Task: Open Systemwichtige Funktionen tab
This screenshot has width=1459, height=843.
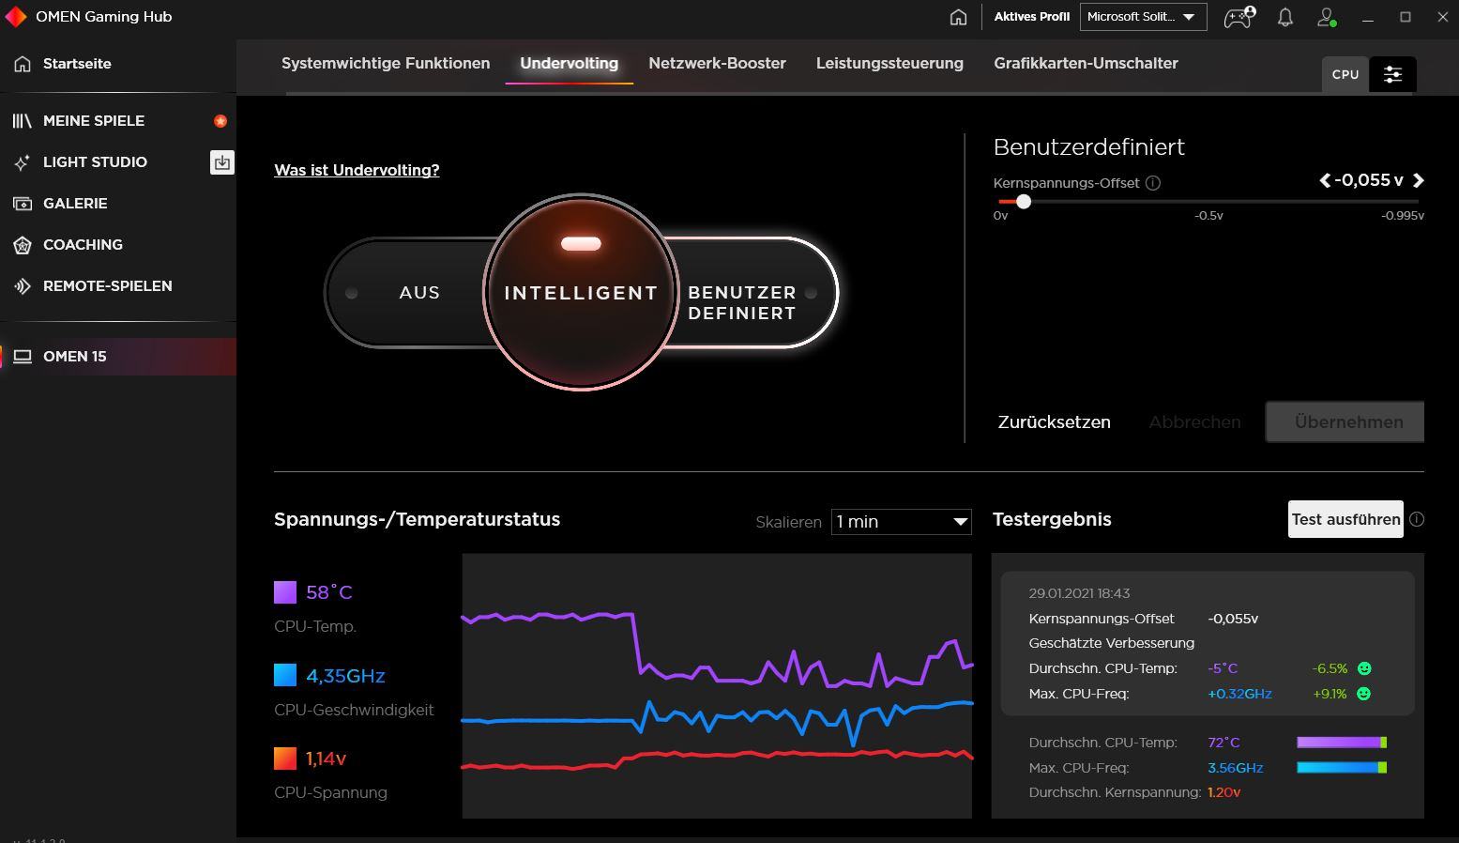Action: coord(386,64)
